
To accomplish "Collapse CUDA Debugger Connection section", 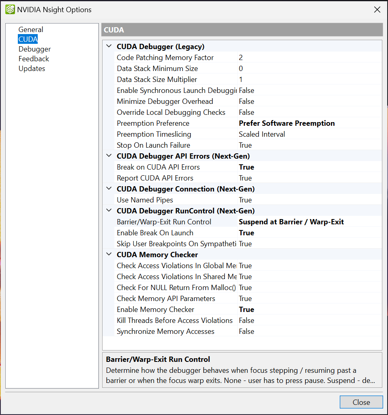I will click(108, 189).
